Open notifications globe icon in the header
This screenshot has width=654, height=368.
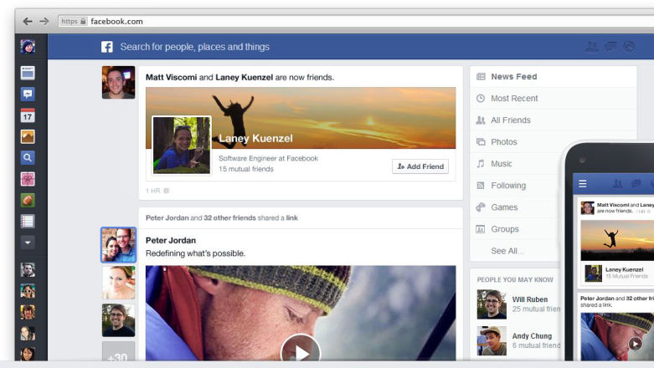[x=630, y=46]
